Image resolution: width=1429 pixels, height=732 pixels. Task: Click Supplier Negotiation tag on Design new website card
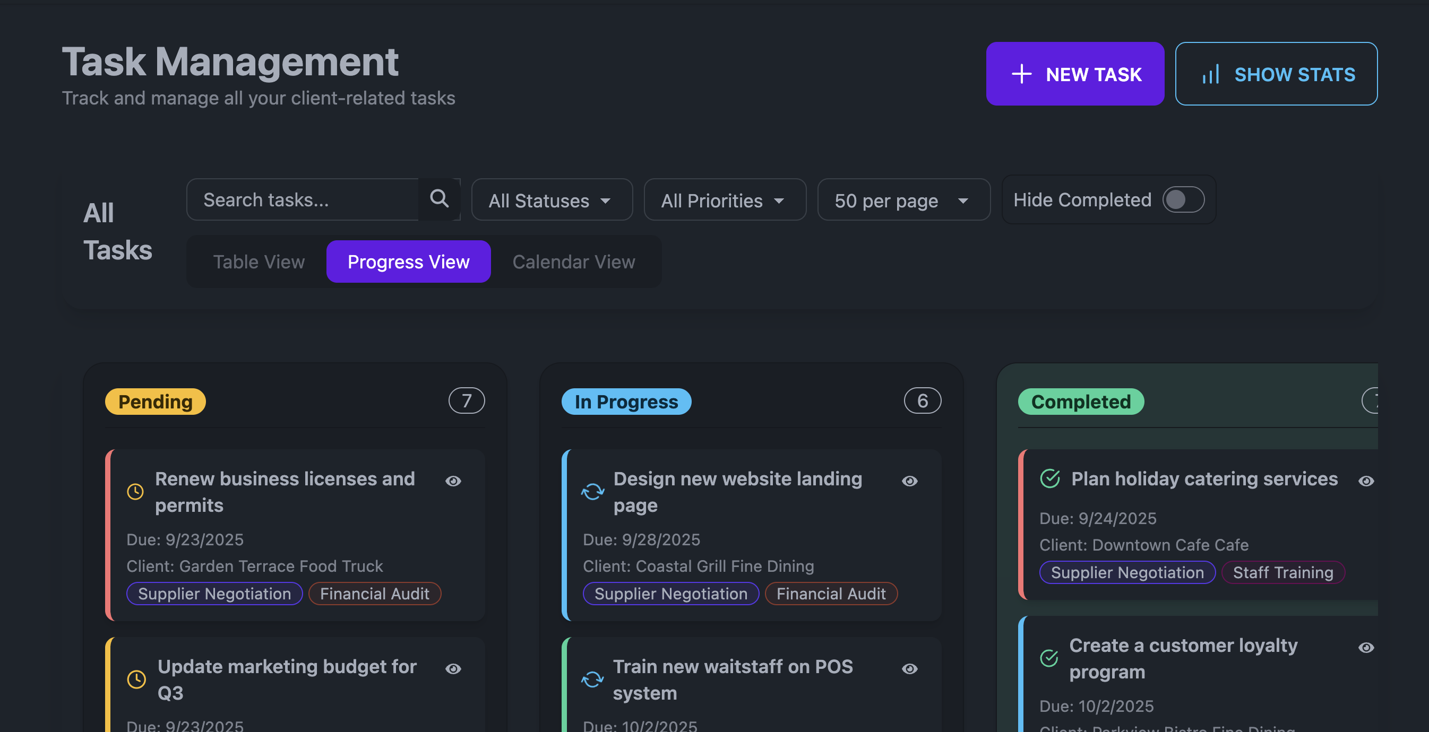[x=671, y=594]
